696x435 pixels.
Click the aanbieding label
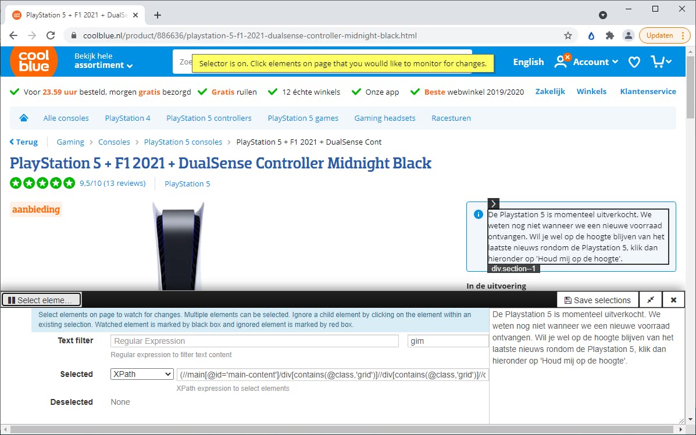coord(36,209)
